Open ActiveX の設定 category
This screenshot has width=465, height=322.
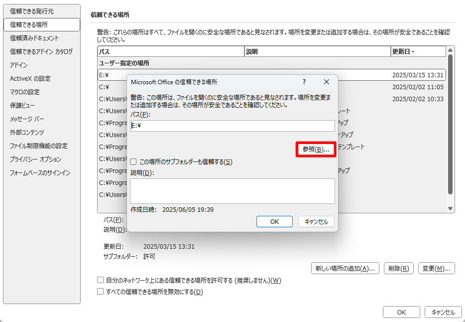(x=30, y=79)
